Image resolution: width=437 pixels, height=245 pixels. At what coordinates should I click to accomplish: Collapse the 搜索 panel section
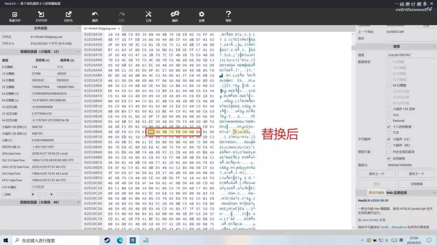[x=434, y=47]
